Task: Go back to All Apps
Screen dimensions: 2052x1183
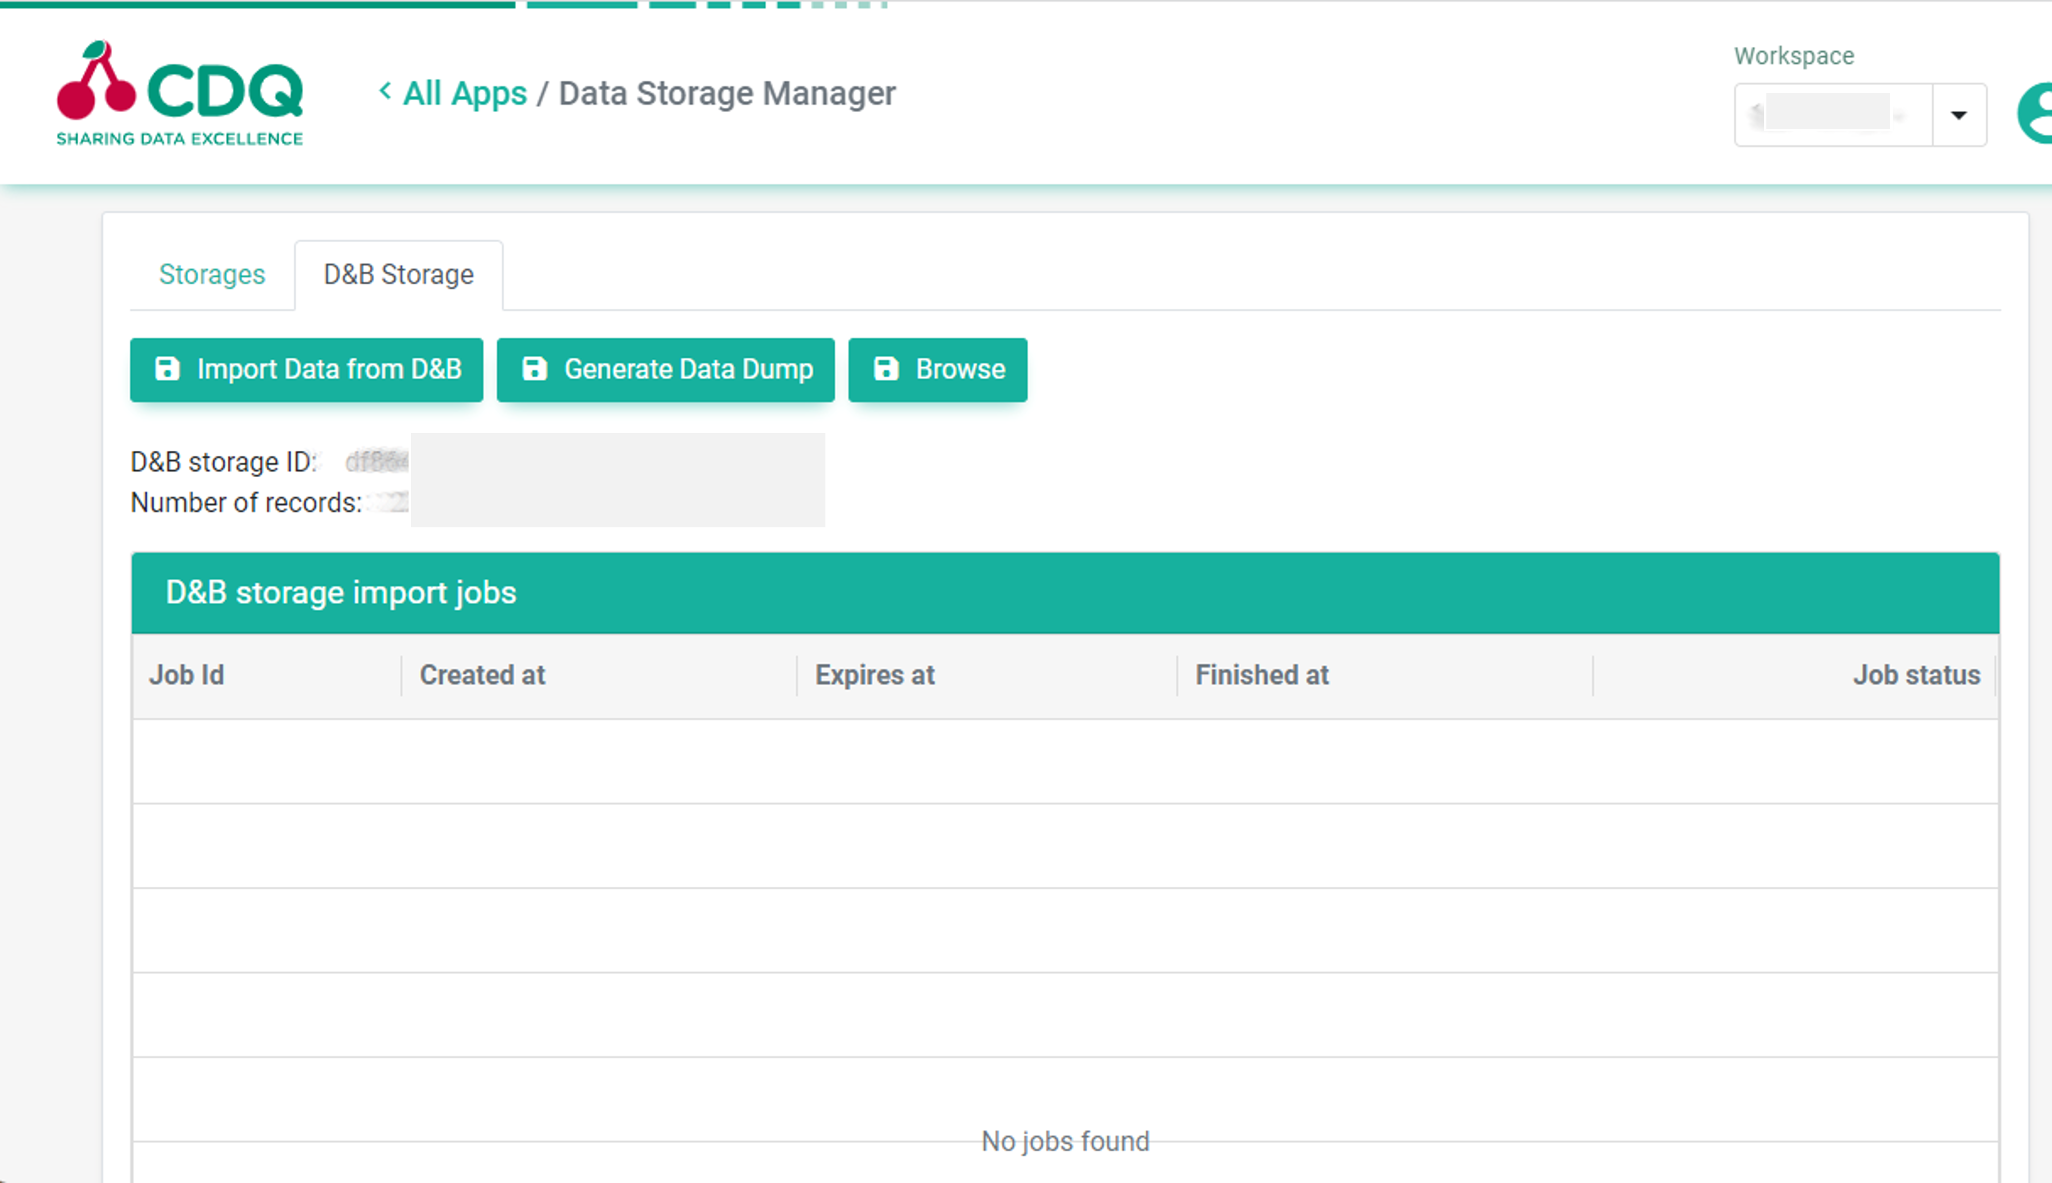Action: pyautogui.click(x=465, y=93)
